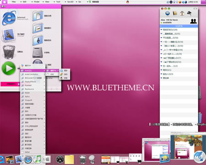This screenshot has width=206, height=165.
Task: Open the trash can in the dock
Action: click(83, 159)
